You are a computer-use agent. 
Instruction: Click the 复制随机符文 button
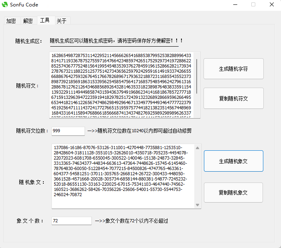(233, 98)
